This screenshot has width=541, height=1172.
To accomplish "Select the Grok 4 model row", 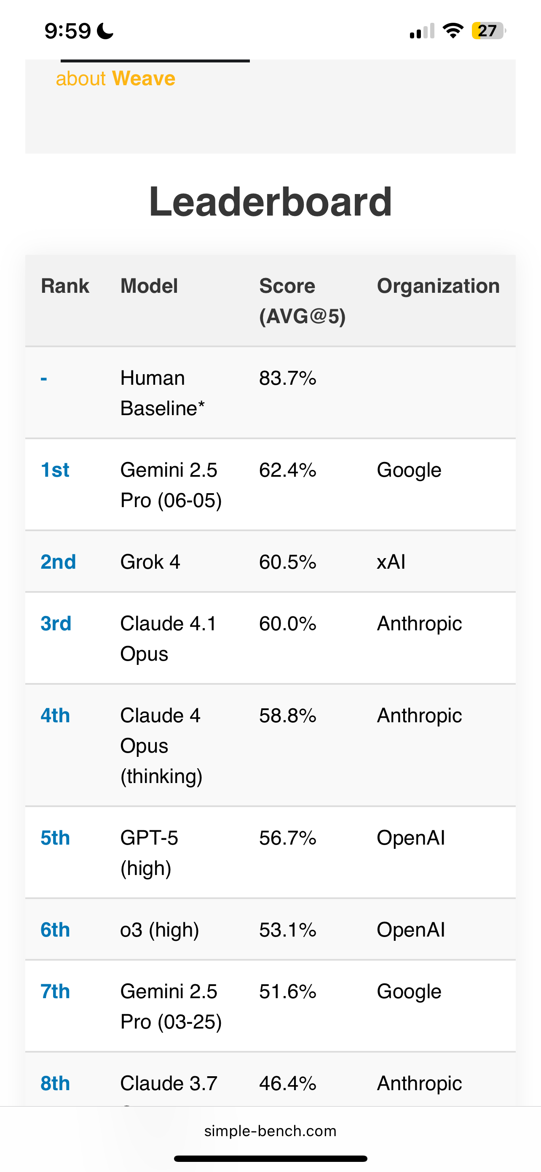I will (270, 562).
